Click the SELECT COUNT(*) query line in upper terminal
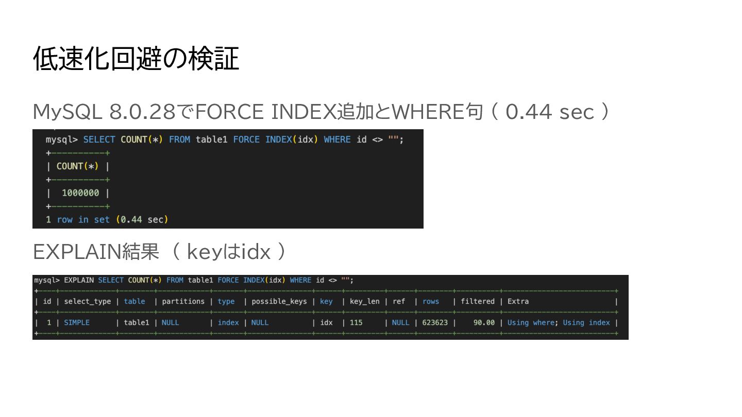 (x=225, y=140)
